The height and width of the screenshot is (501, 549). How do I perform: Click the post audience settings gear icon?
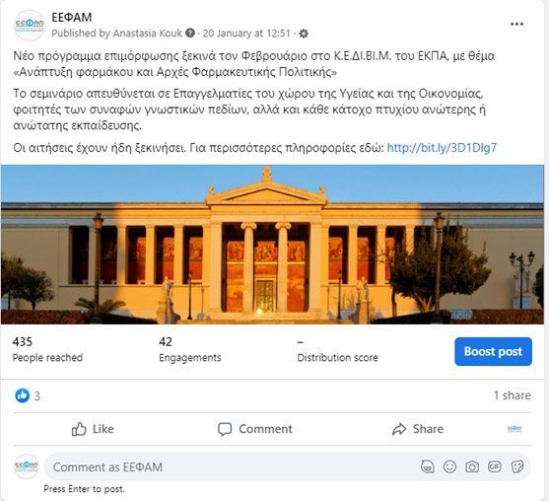tap(304, 34)
